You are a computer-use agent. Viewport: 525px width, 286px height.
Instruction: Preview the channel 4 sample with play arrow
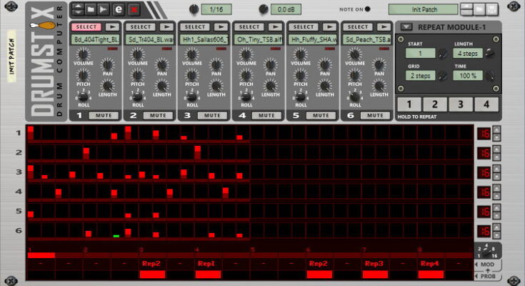click(276, 27)
